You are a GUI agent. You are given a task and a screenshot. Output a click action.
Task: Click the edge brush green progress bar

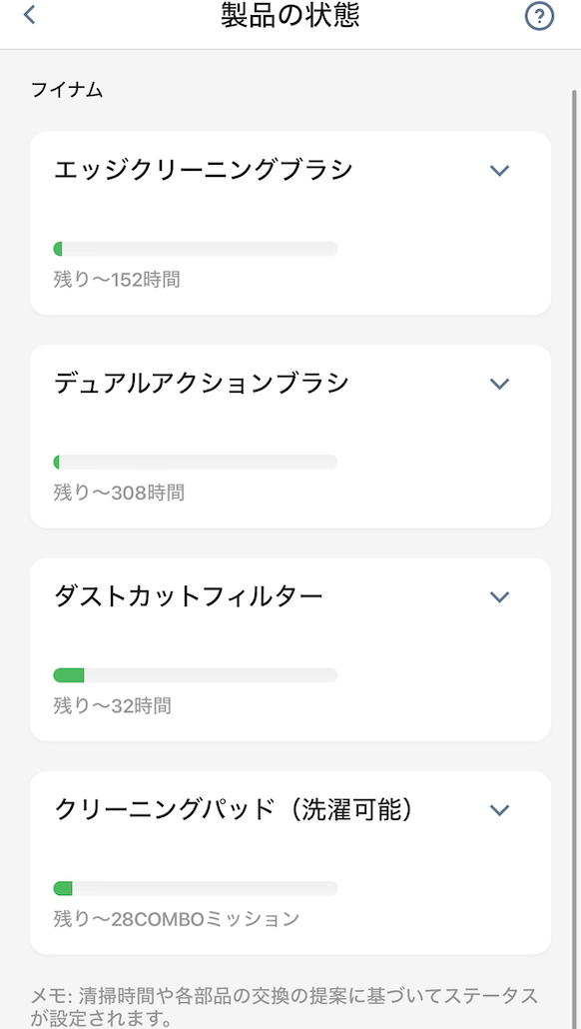[60, 247]
